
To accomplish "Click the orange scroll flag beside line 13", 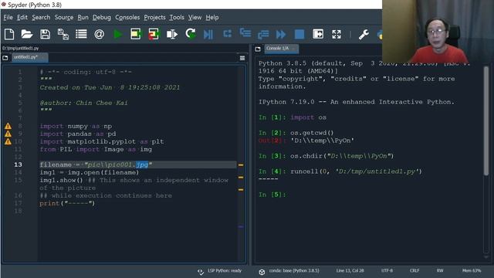I will click(241, 164).
